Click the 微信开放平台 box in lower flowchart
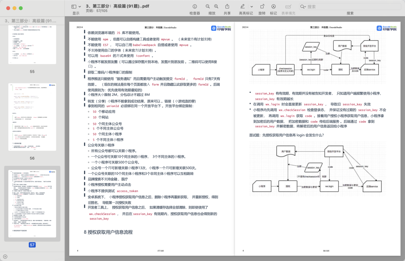Screen dimensions: 405x261 point(334,151)
